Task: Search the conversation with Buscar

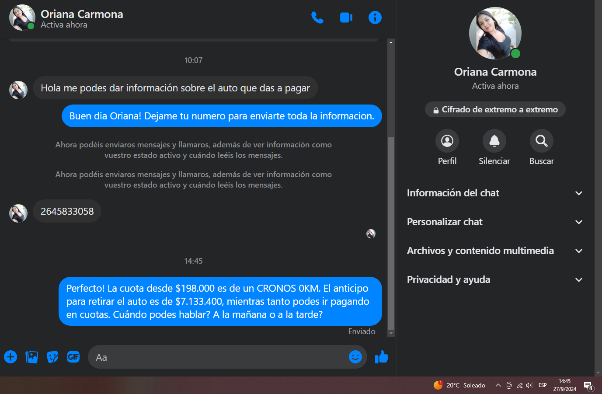Action: 542,141
